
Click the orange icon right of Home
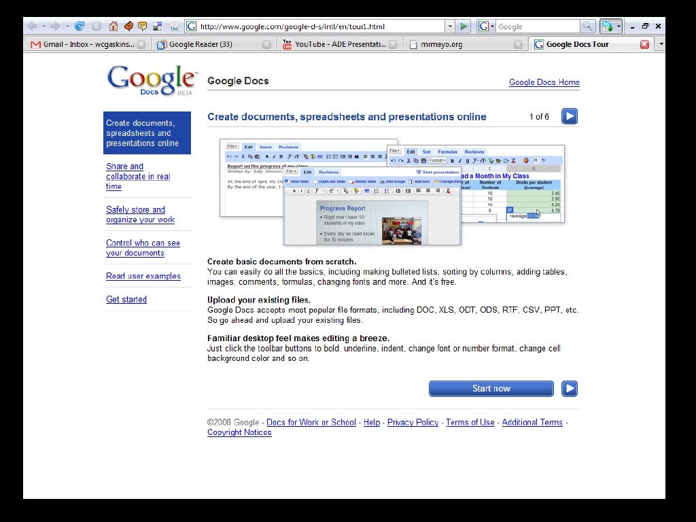click(x=128, y=27)
